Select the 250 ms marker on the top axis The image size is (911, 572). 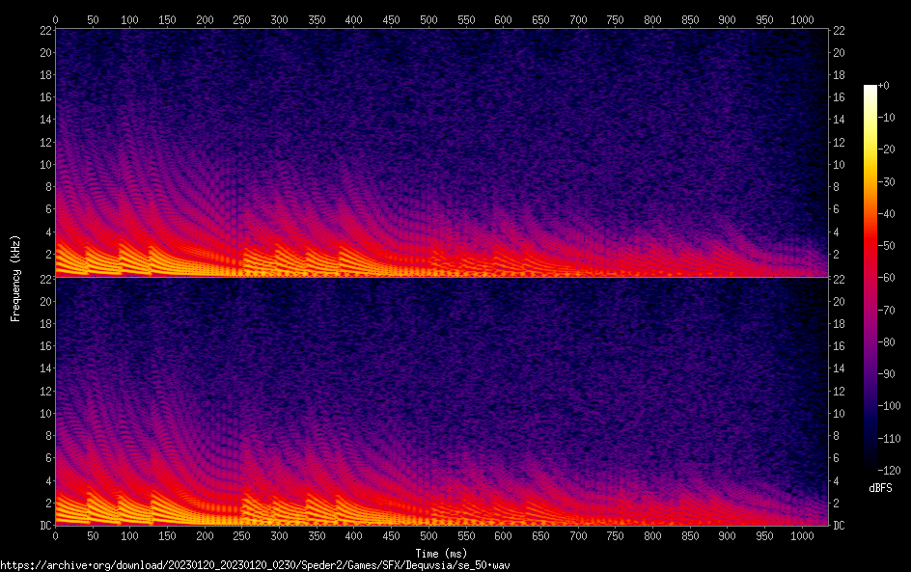tap(242, 19)
